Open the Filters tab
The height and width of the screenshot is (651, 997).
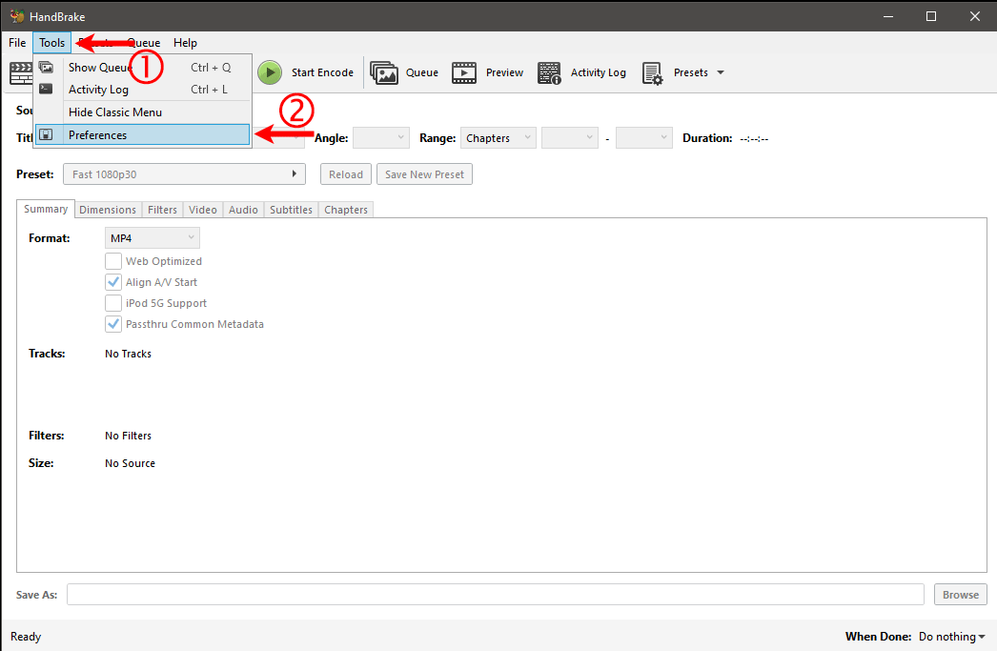coord(162,210)
